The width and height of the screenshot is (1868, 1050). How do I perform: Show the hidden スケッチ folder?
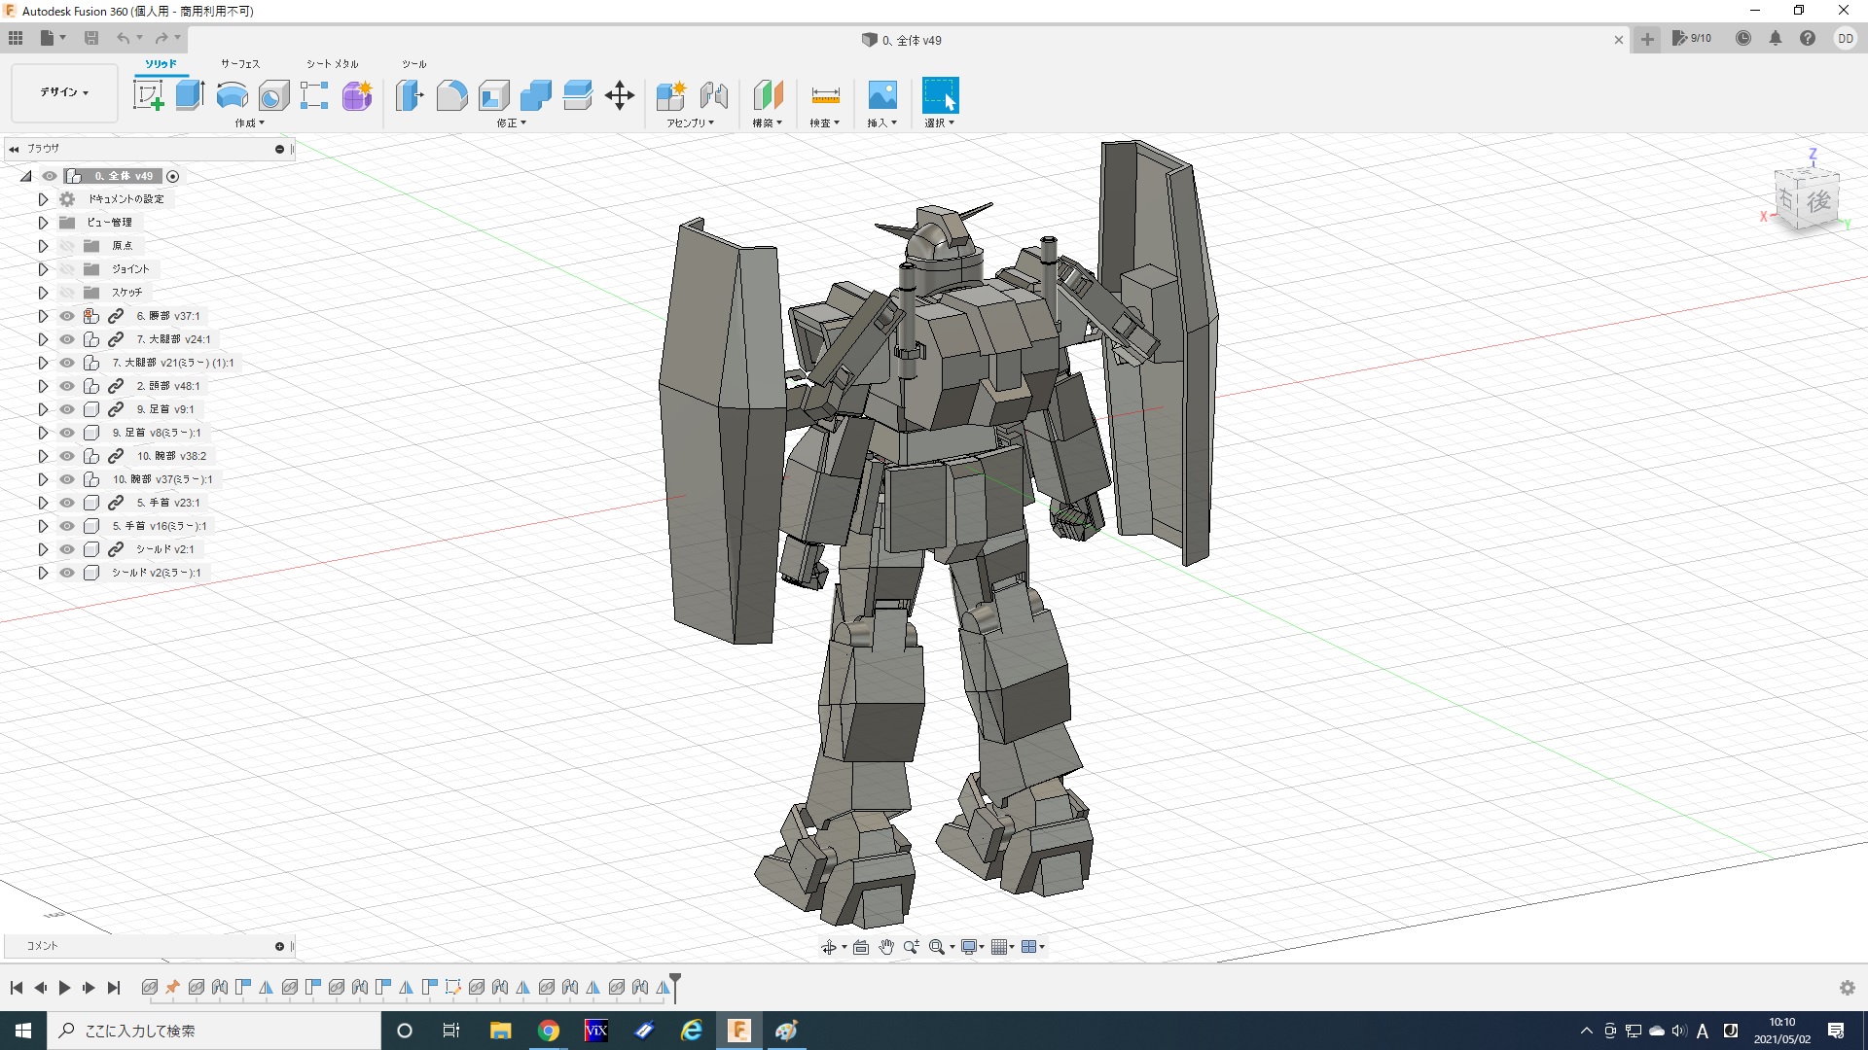(x=67, y=293)
